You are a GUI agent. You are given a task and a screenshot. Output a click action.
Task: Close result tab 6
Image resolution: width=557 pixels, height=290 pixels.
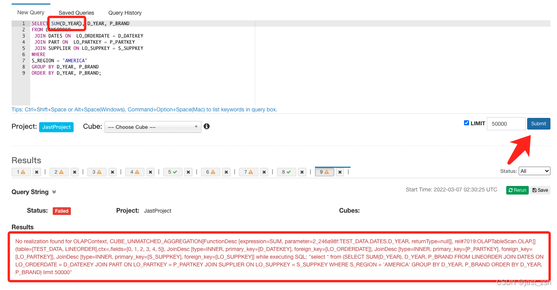coord(226,172)
